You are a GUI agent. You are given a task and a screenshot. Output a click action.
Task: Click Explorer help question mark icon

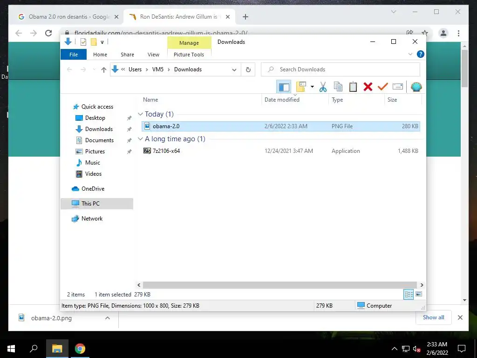pos(421,54)
